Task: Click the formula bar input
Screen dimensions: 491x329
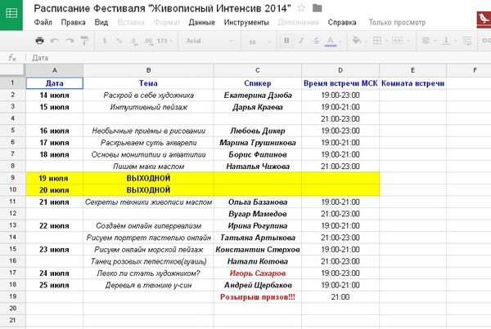Action: [x=260, y=58]
